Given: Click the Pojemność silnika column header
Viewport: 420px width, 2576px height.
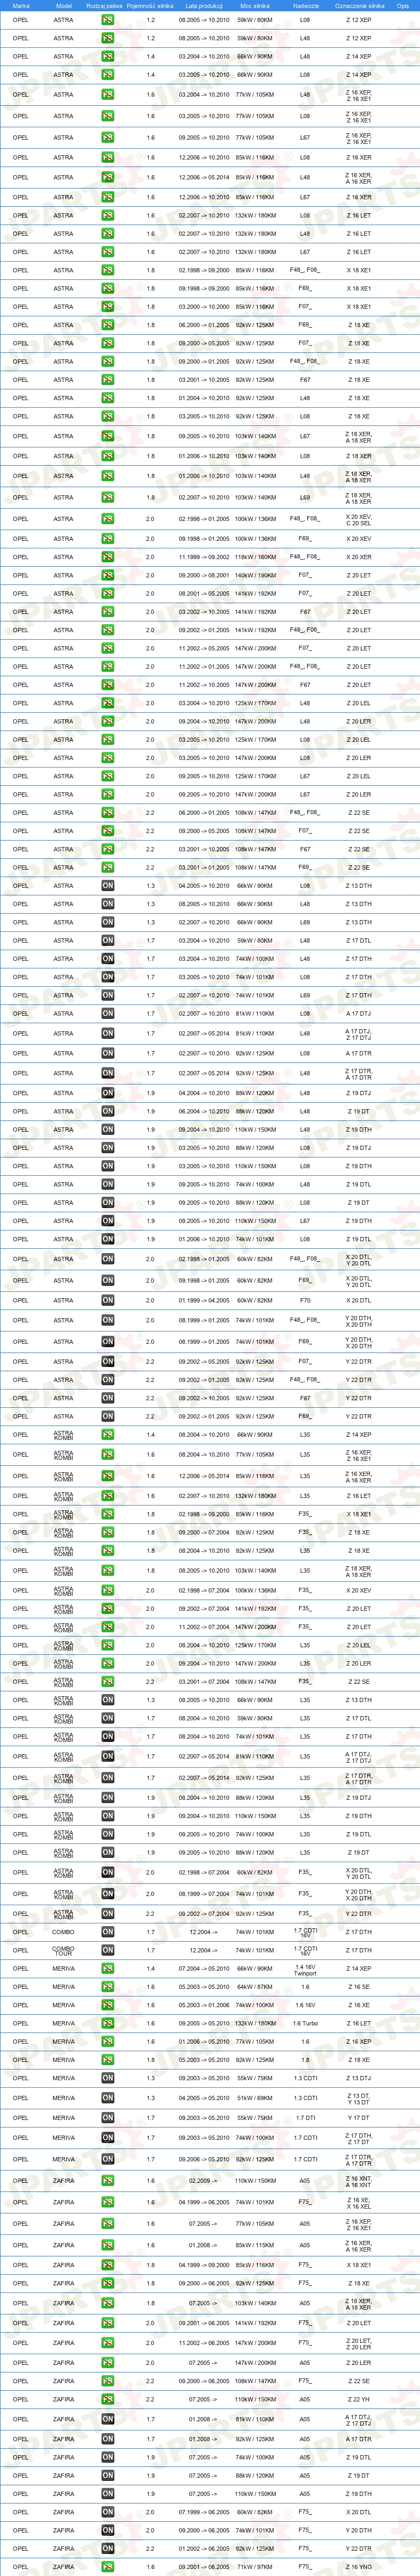Looking at the screenshot, I should coord(150,5).
